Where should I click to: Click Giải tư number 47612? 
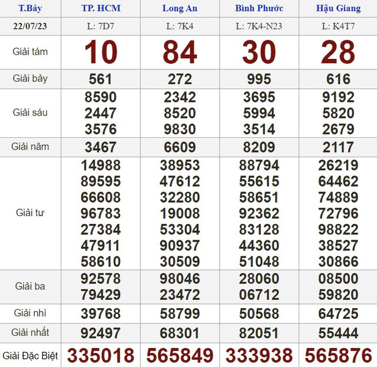(x=180, y=181)
